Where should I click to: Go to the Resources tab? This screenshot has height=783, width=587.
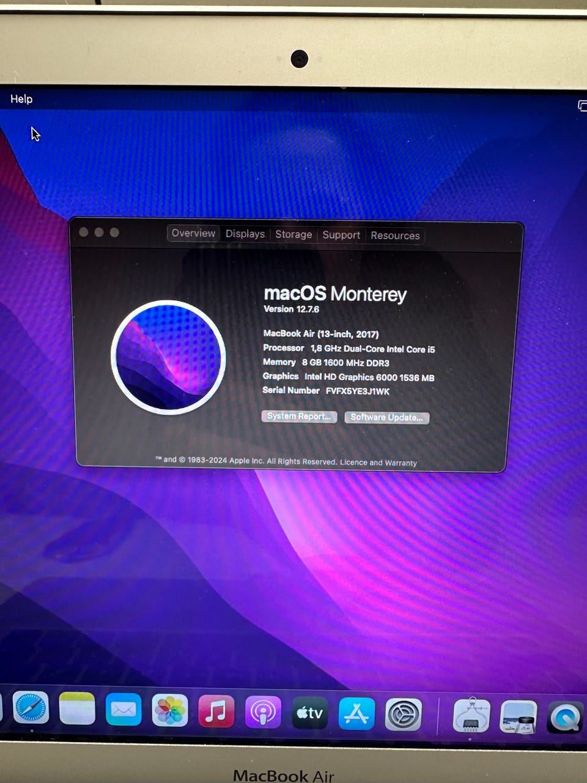tap(395, 236)
